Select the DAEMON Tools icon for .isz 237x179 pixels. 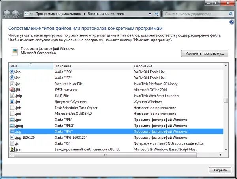pos(12,78)
